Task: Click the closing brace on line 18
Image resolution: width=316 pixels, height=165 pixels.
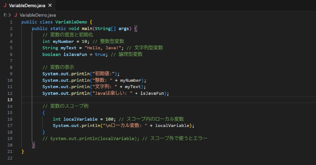Action: click(x=43, y=132)
